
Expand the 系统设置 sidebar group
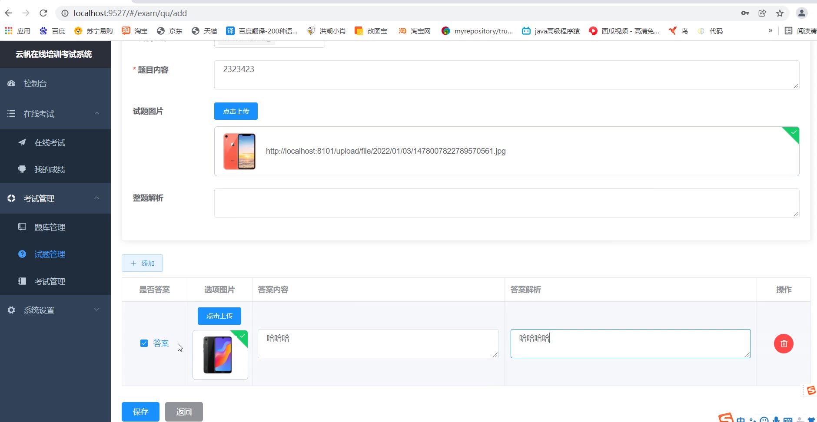55,310
